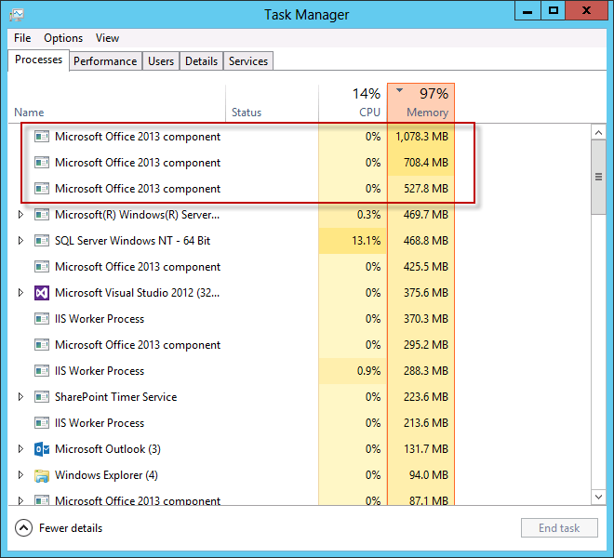
Task: Click the Microsoft Outlook process icon
Action: (x=41, y=449)
